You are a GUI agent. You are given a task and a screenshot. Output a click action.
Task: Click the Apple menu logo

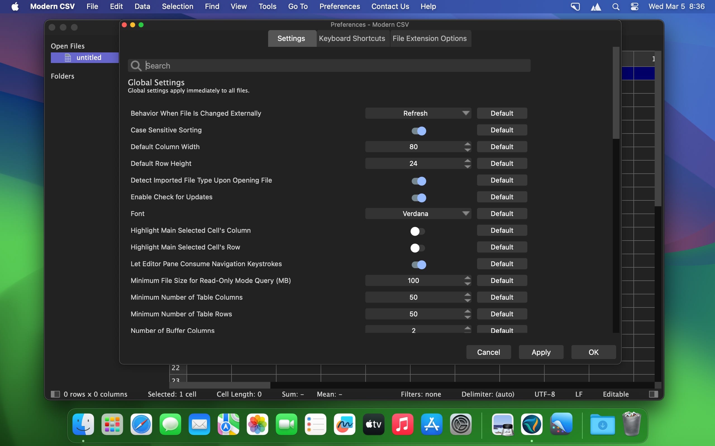click(x=15, y=6)
